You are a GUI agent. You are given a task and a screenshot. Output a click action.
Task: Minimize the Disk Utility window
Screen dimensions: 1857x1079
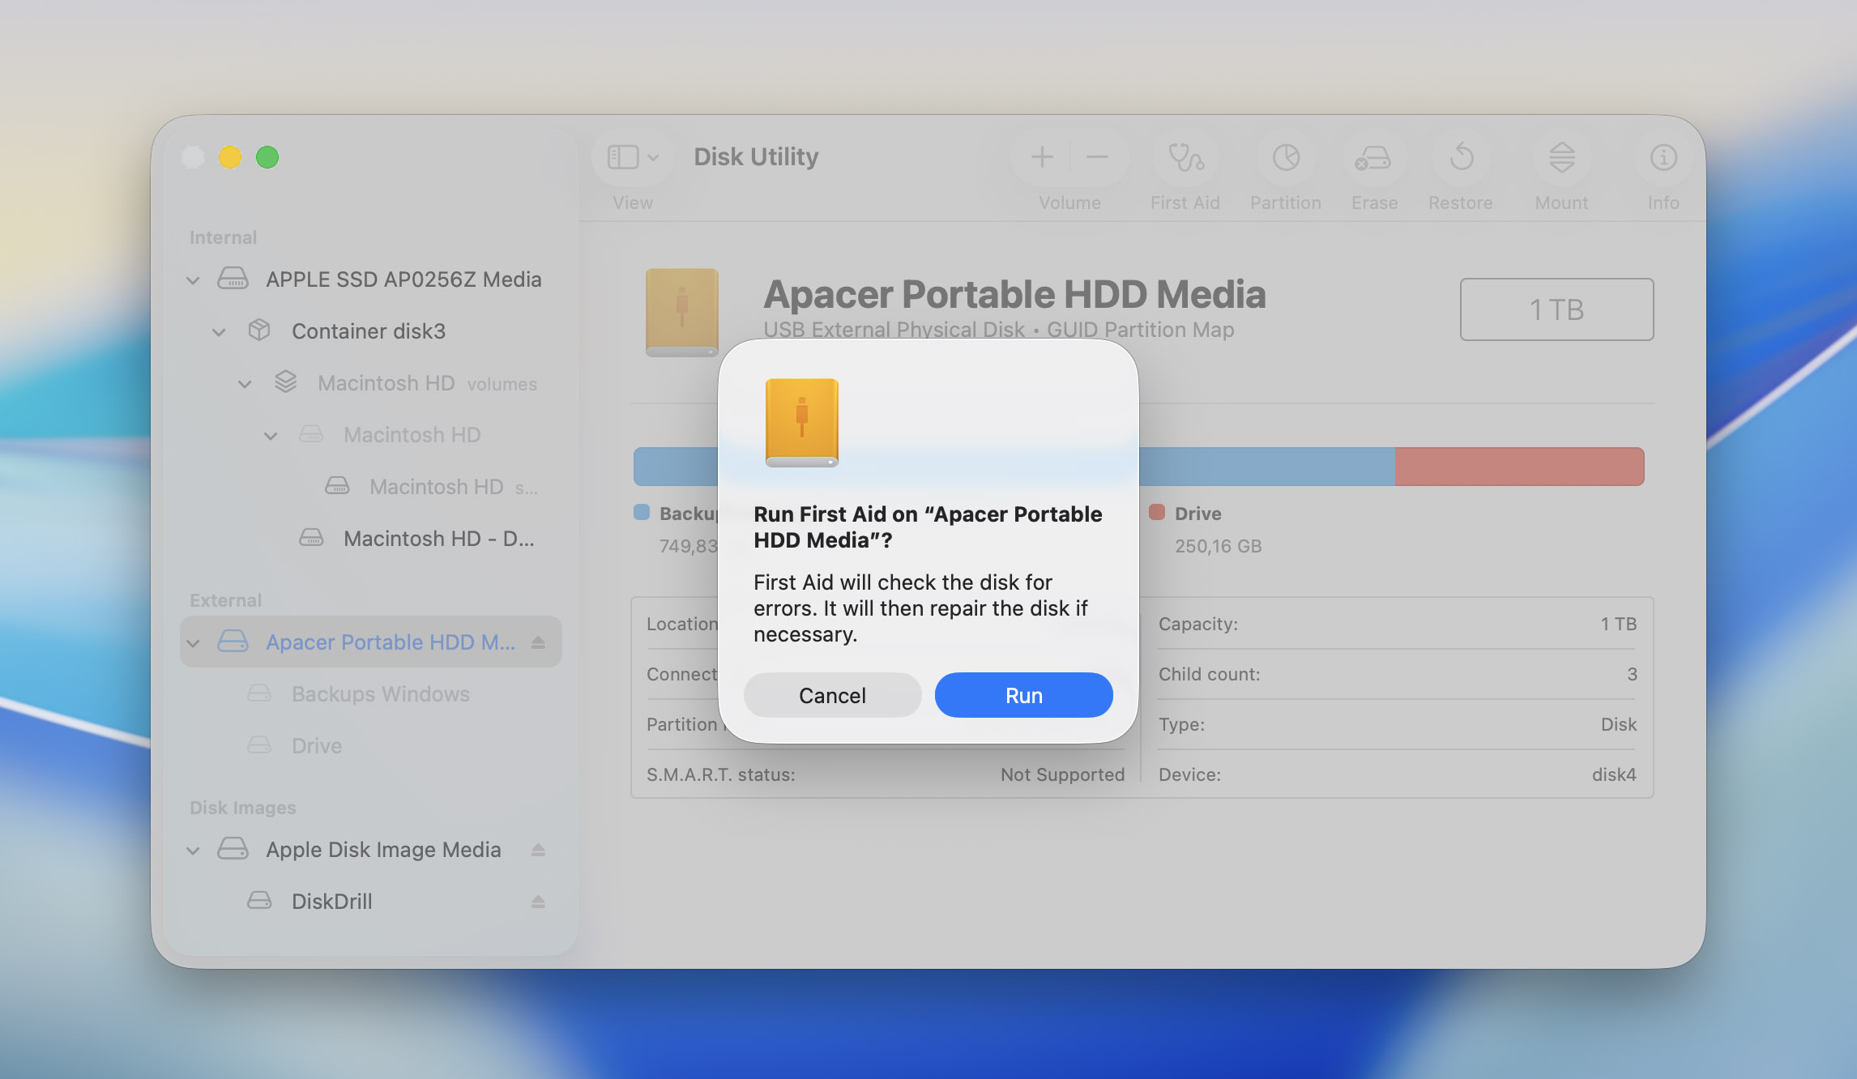click(230, 157)
